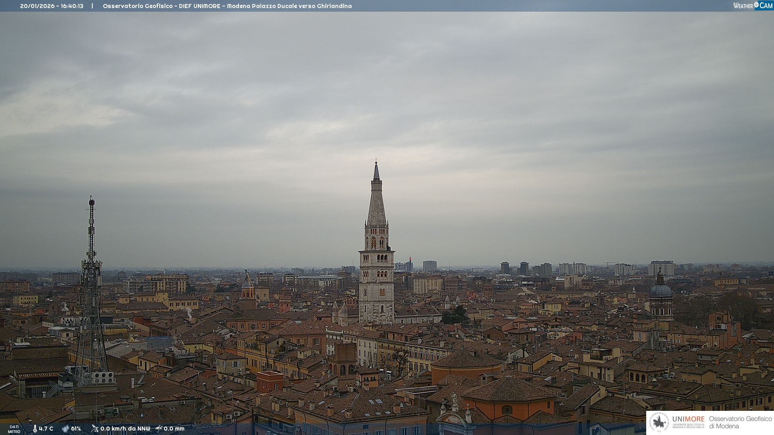Screen dimensions: 774x435
Task: Click the UNIMORE red text logo
Action: click(688, 419)
